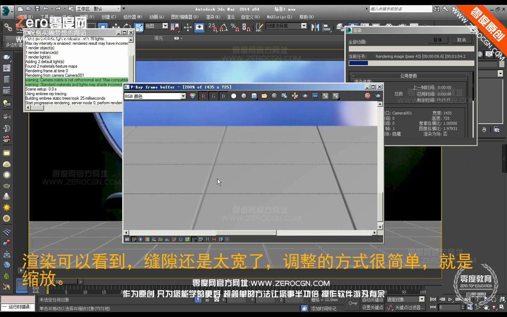Image resolution: width=507 pixels, height=317 pixels.
Task: Open the 动画 (A) menu
Action: coord(157,17)
